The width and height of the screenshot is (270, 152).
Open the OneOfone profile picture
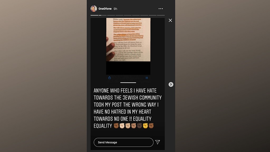pyautogui.click(x=94, y=9)
